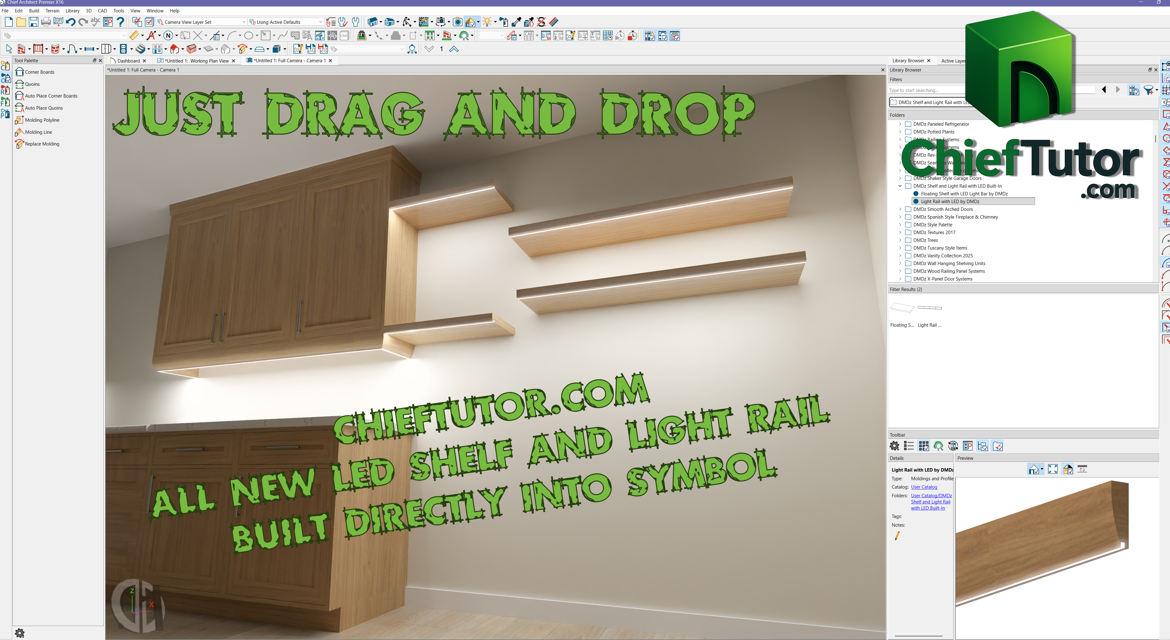Click the Replace Molding tool
1170x640 pixels.
pos(42,144)
